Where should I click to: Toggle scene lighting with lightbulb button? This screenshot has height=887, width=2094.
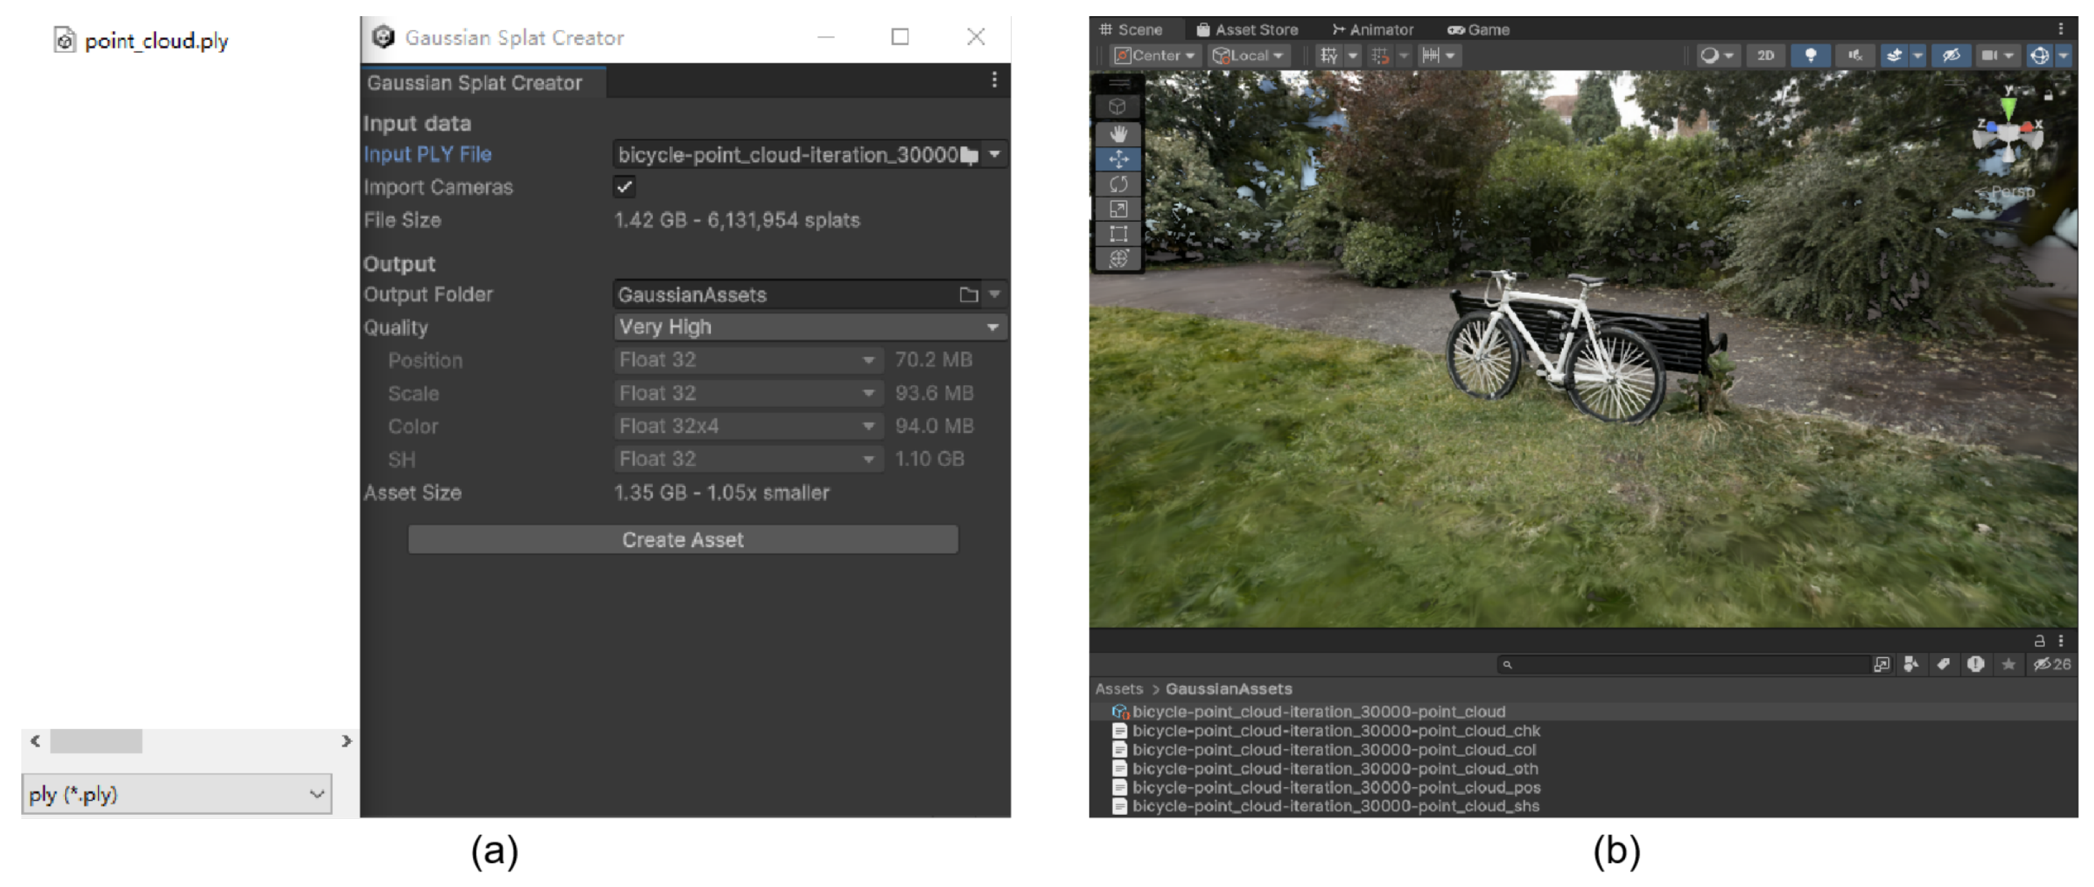coord(1810,55)
